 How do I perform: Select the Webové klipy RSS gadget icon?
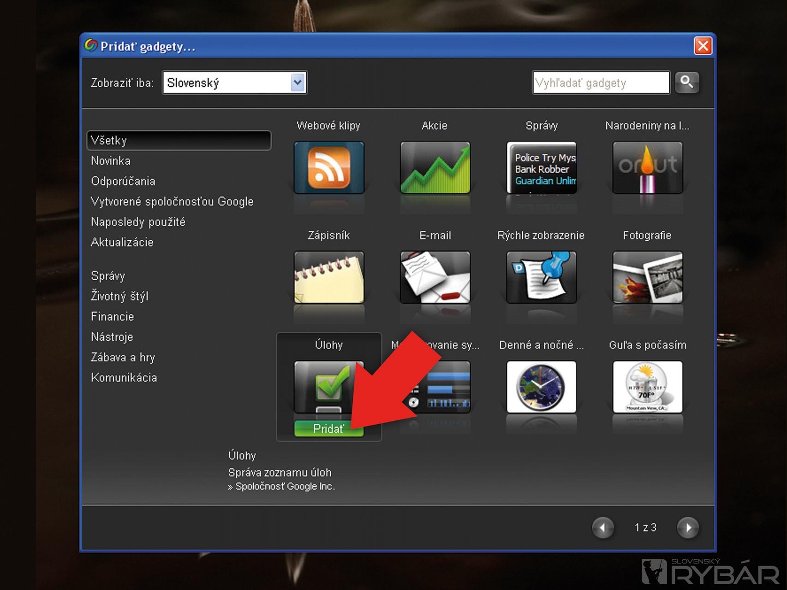point(329,167)
